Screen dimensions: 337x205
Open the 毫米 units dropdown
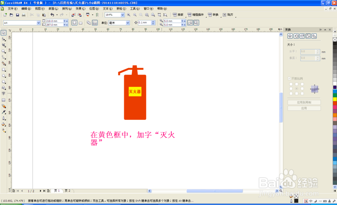tap(127, 23)
